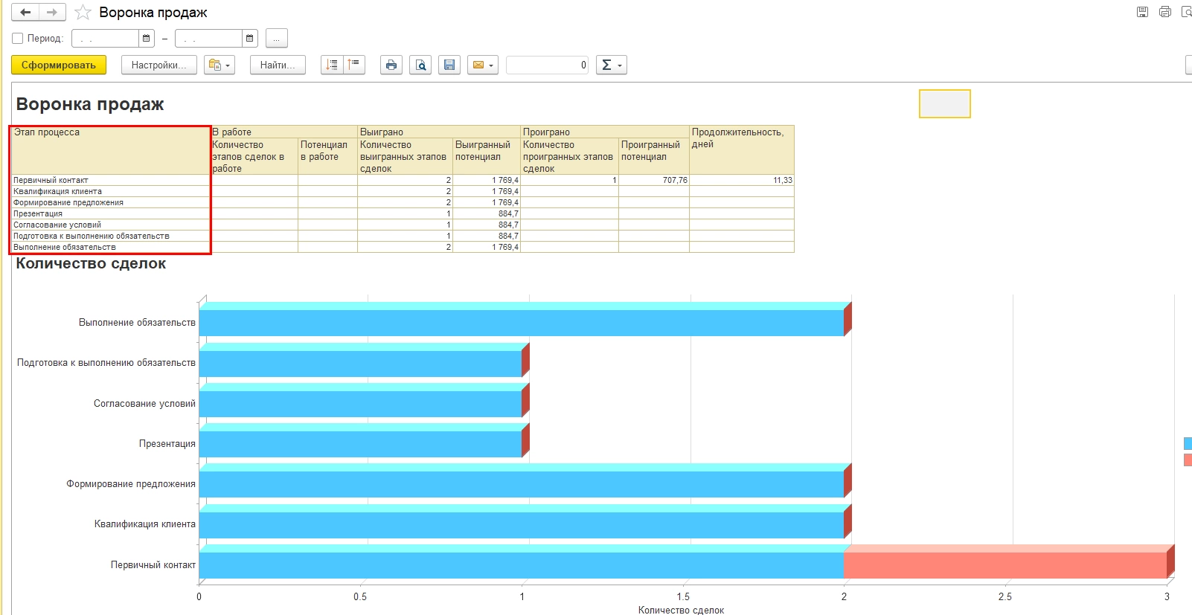
Task: Click the top-right gray printer icon
Action: [x=1165, y=12]
